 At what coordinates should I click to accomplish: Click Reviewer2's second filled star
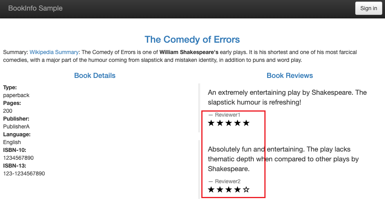(x=220, y=190)
